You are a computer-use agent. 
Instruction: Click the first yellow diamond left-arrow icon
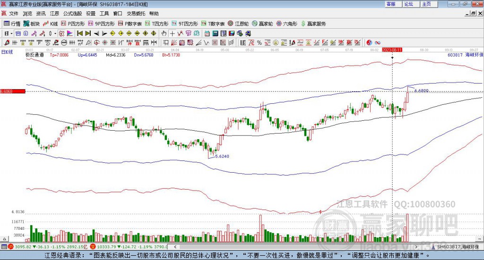[x=112, y=34]
